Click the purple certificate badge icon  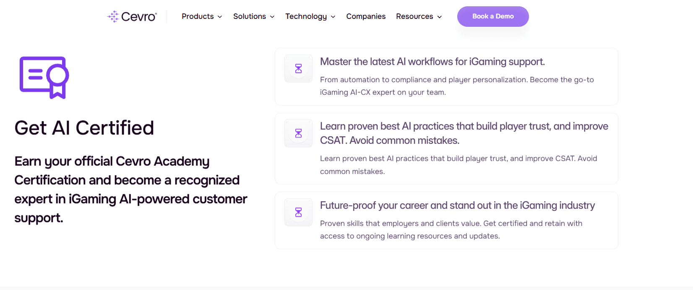coord(44,78)
